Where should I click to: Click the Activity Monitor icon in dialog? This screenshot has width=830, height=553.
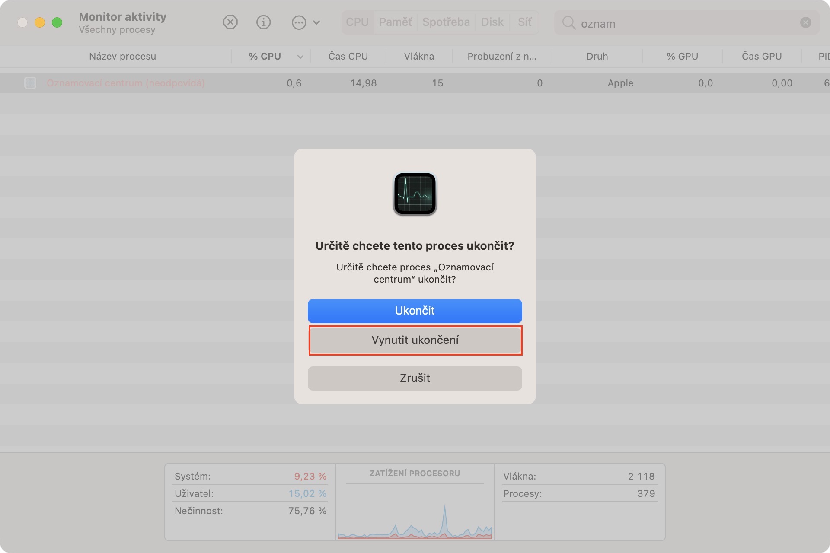415,194
